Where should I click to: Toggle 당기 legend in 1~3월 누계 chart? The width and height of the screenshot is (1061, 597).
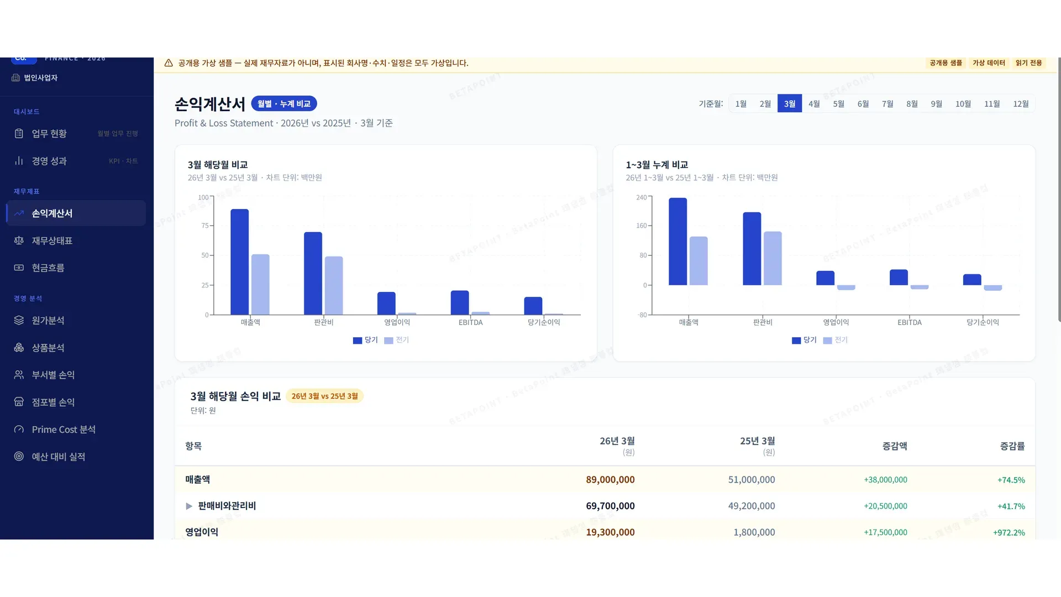(804, 340)
